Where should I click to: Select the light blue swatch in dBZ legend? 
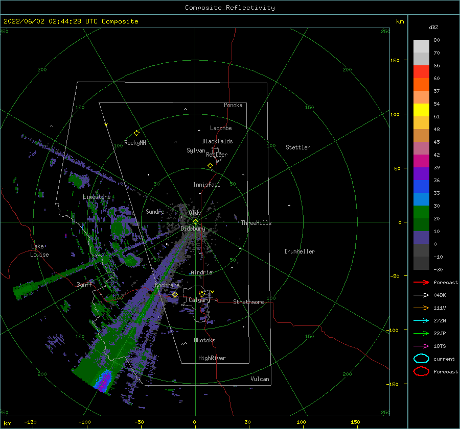pos(421,199)
